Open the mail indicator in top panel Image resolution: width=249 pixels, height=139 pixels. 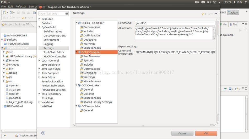tap(203, 2)
